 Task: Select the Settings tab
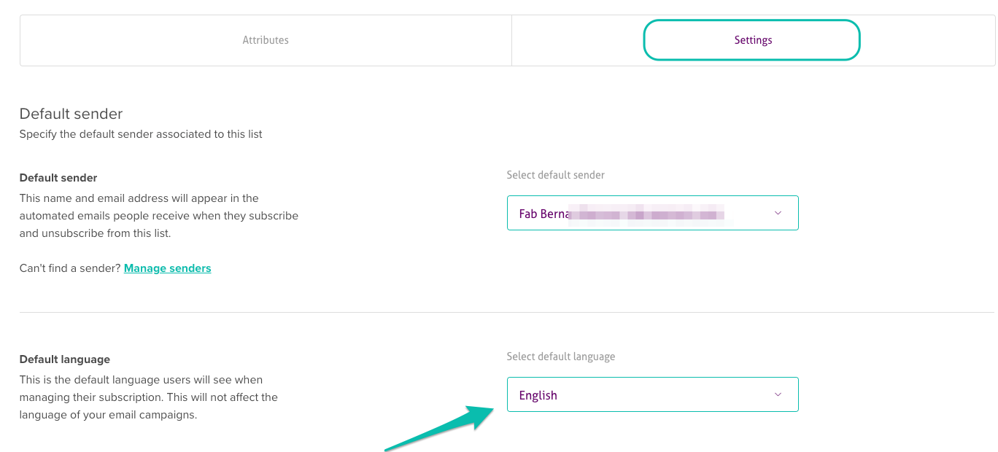click(752, 40)
